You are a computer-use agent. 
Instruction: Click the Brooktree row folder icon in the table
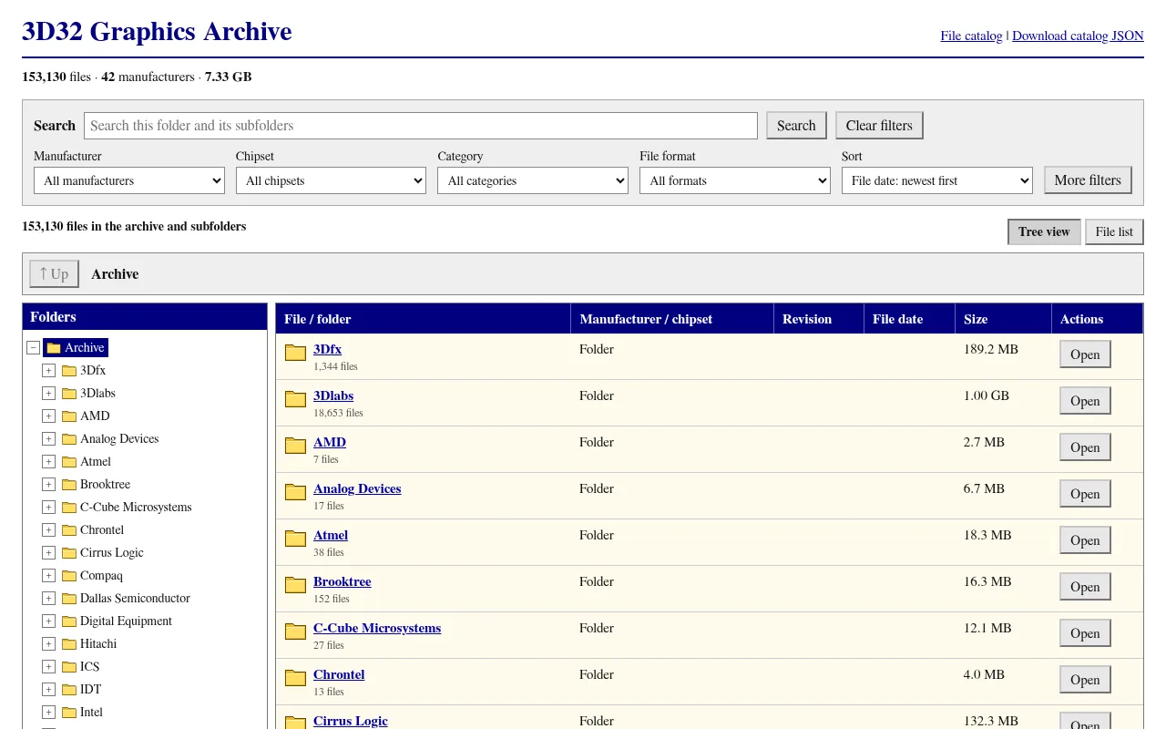click(295, 585)
